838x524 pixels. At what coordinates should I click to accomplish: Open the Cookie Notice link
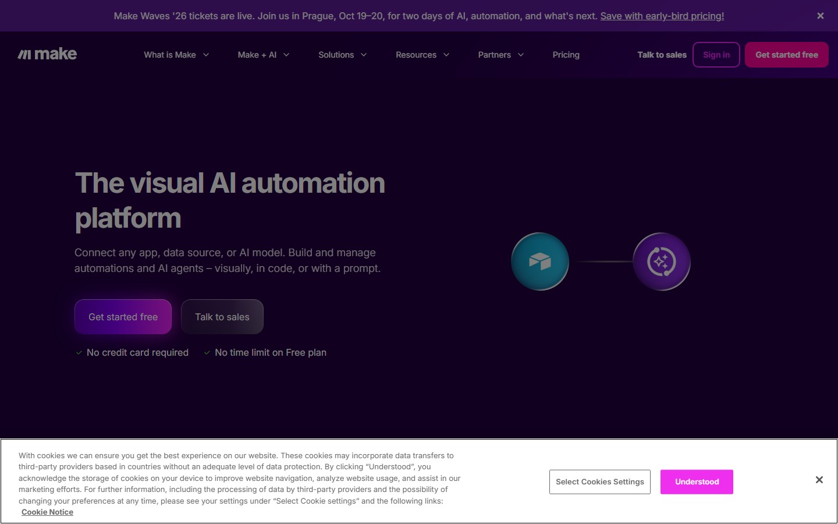pyautogui.click(x=47, y=512)
